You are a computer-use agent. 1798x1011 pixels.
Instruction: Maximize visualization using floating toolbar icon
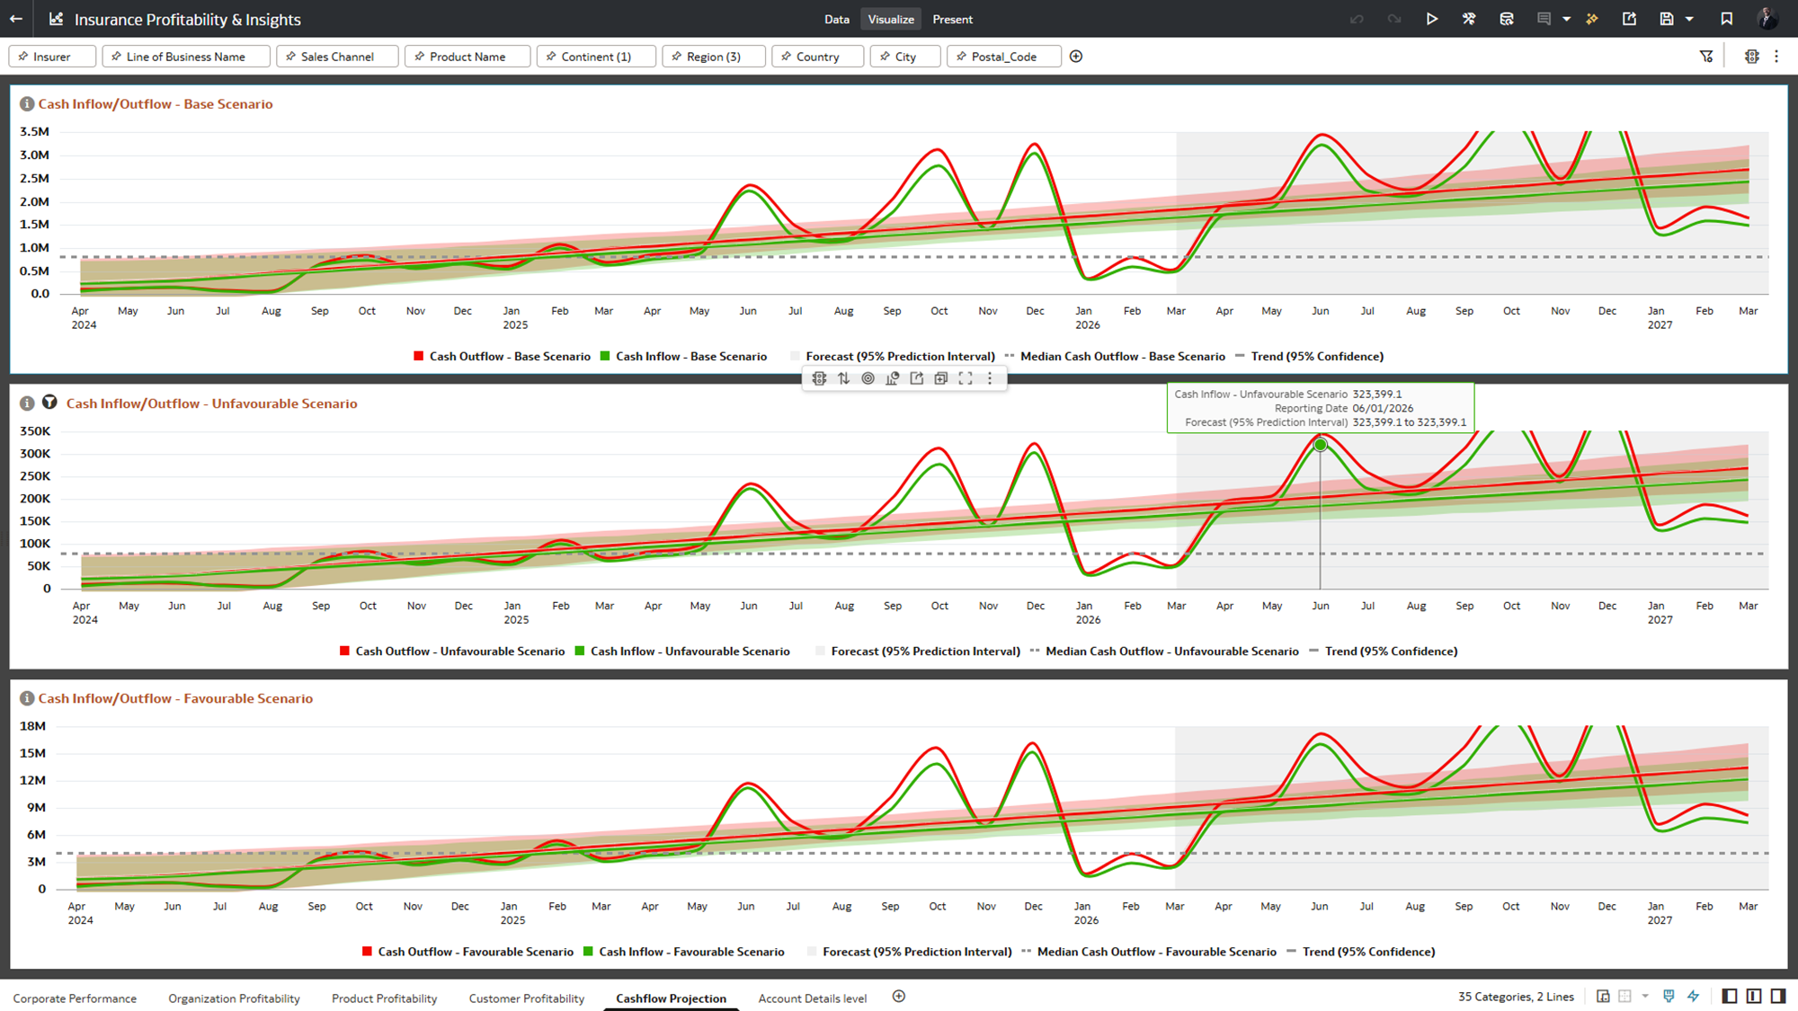(966, 379)
